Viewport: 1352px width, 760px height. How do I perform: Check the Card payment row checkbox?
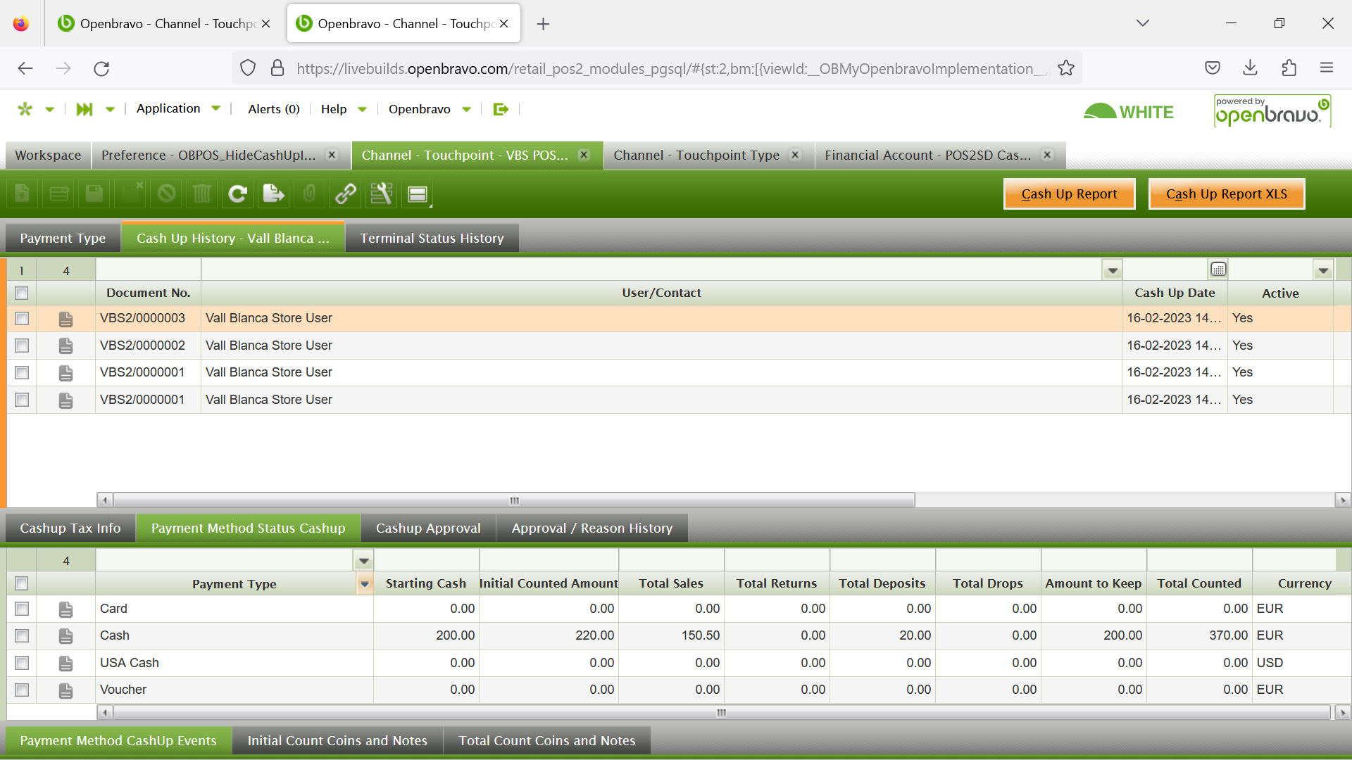pyautogui.click(x=22, y=609)
